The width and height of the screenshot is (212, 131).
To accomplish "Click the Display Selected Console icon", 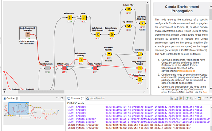I will [x=192, y=98].
